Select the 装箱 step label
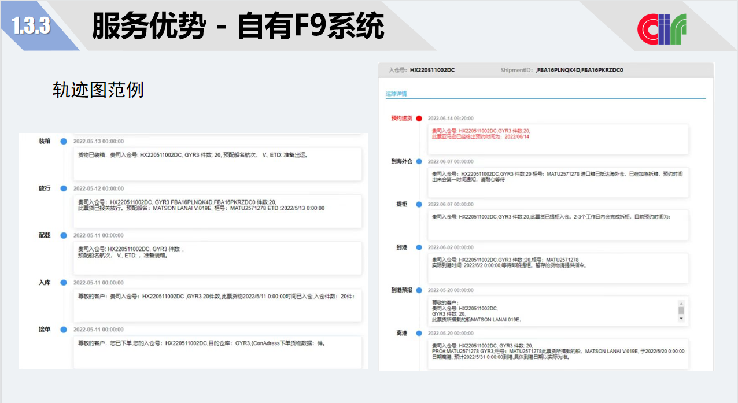Image resolution: width=738 pixels, height=403 pixels. point(45,141)
